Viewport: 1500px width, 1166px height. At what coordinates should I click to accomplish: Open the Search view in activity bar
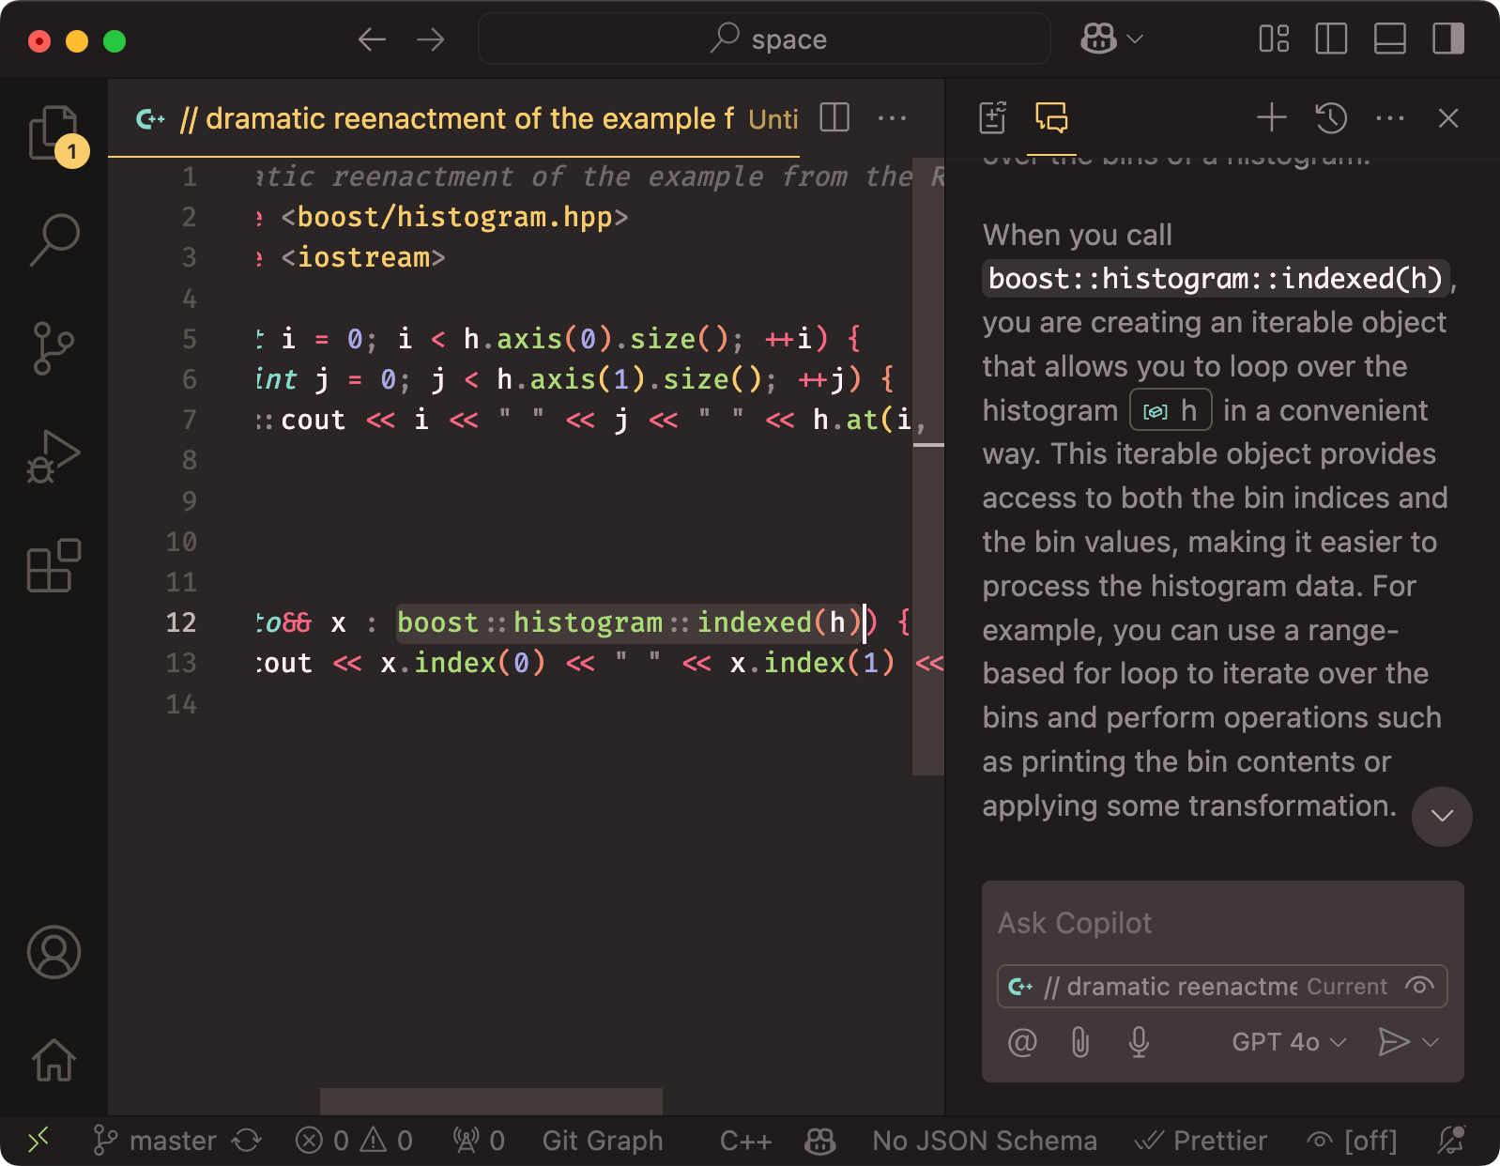tap(54, 239)
